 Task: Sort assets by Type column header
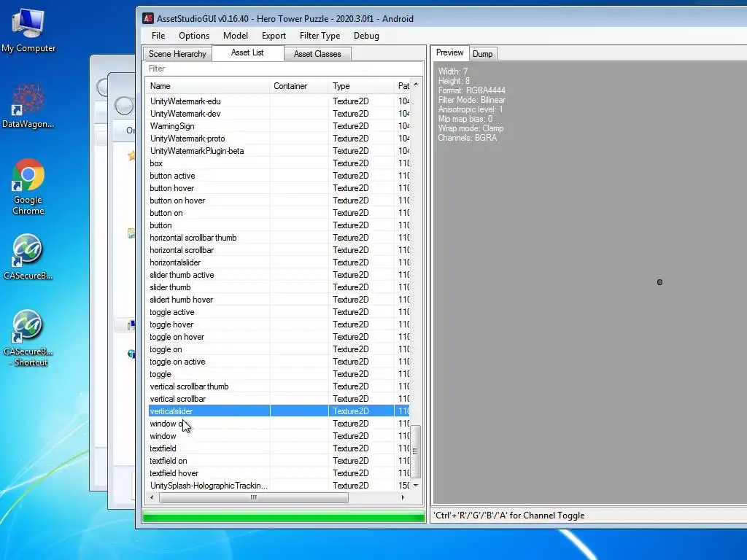pyautogui.click(x=361, y=86)
